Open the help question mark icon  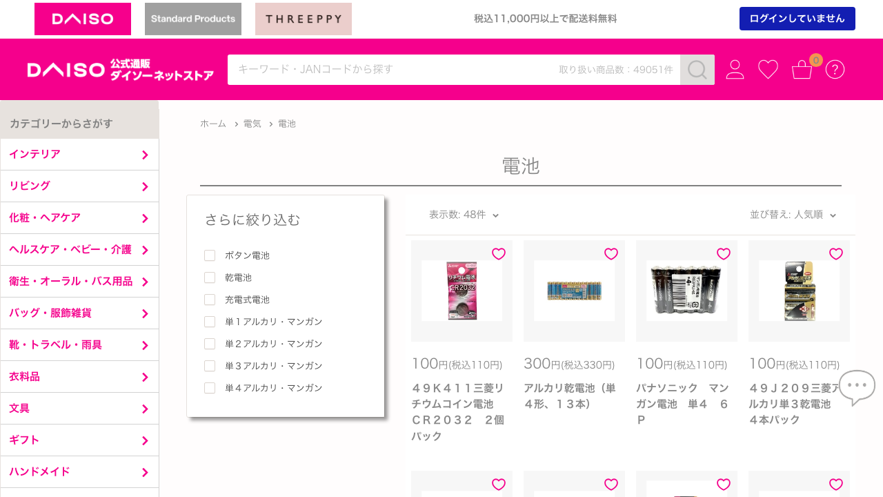(x=835, y=70)
